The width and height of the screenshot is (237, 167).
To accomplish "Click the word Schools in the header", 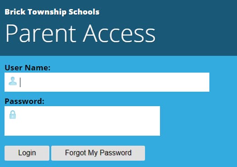I will [84, 12].
